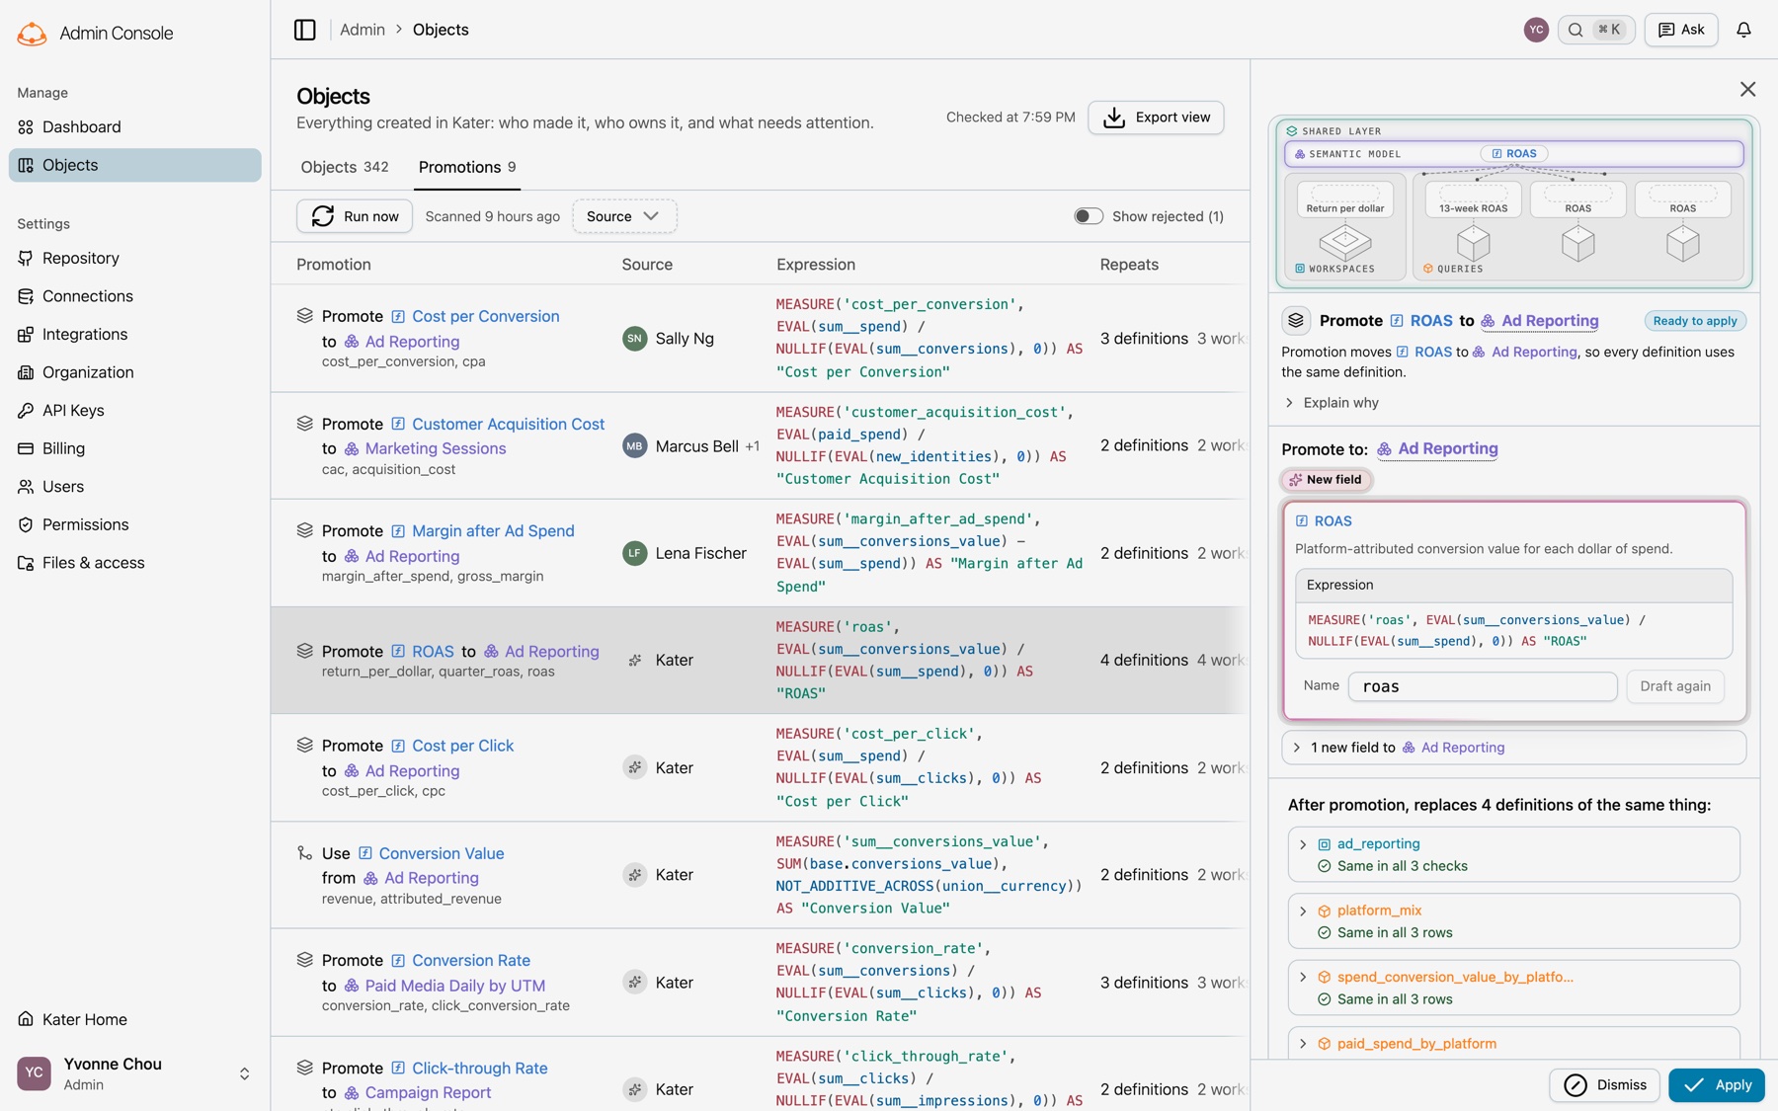
Task: Open Repository settings
Action: point(135,259)
